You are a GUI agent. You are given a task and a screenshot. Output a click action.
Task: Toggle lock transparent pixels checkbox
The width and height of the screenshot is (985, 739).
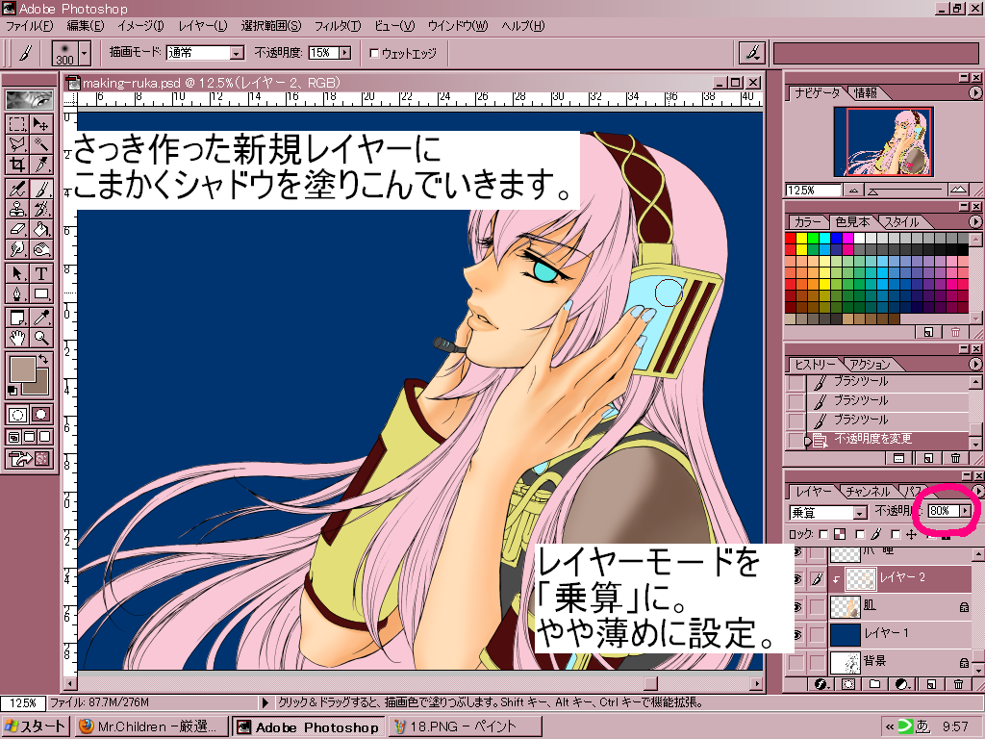(824, 534)
